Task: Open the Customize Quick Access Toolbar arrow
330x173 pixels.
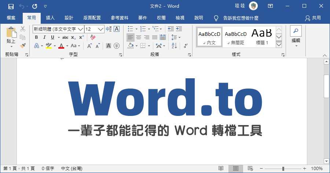Action: pos(45,7)
